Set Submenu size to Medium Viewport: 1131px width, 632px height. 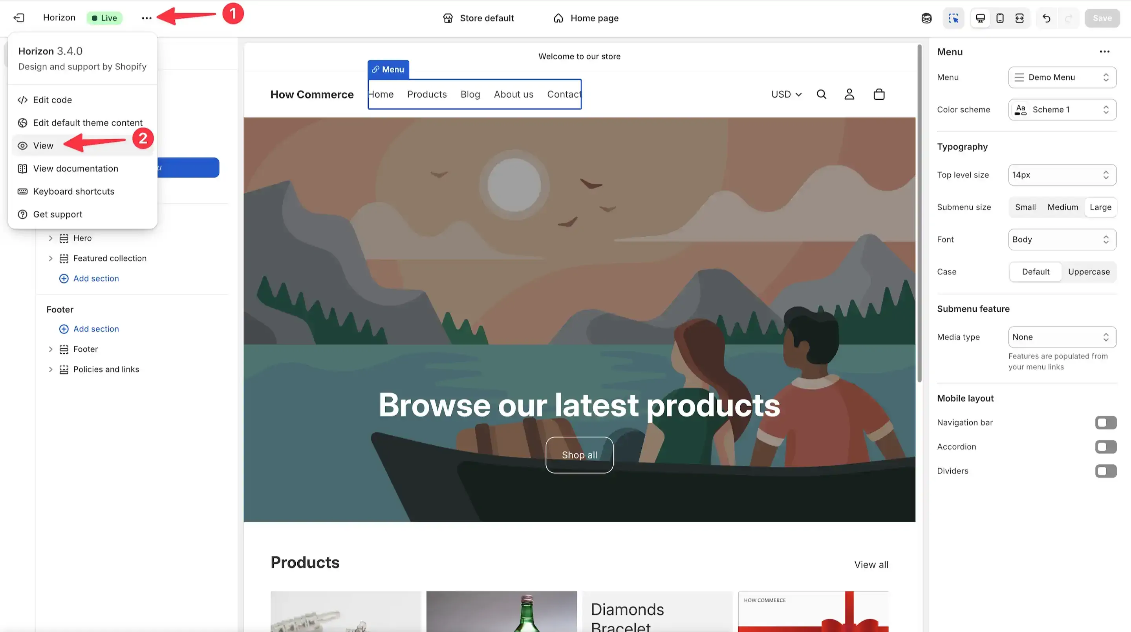click(1063, 207)
